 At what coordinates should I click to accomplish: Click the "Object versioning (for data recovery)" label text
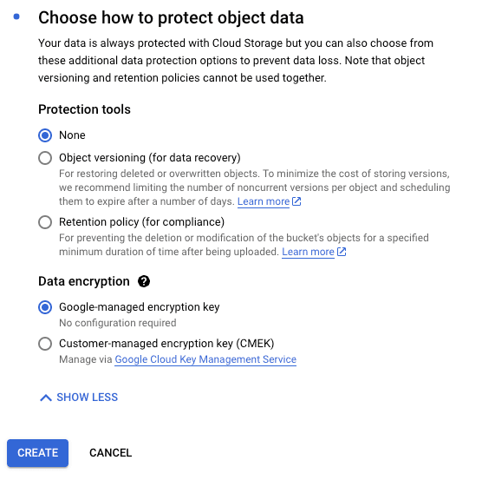(x=150, y=158)
